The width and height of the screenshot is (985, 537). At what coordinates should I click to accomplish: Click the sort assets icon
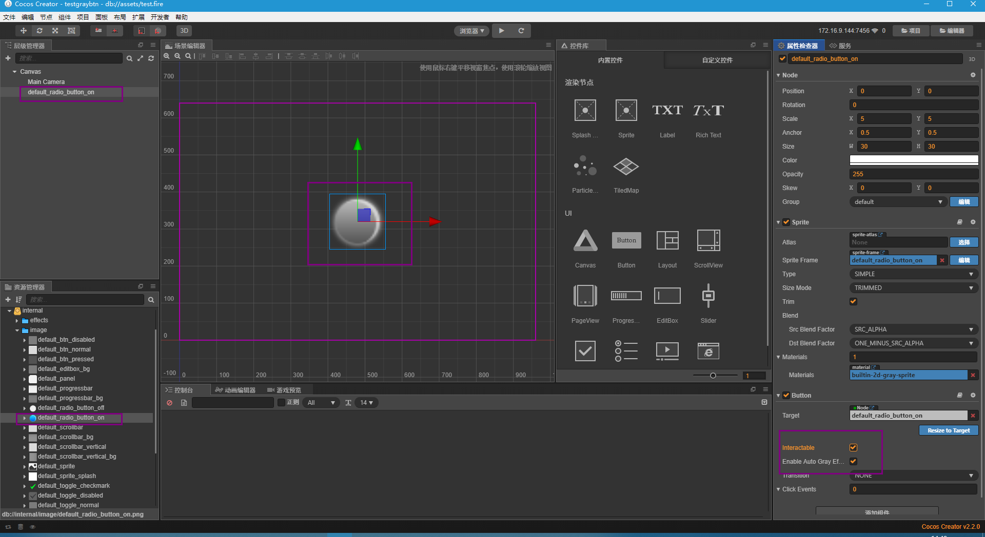pos(18,299)
